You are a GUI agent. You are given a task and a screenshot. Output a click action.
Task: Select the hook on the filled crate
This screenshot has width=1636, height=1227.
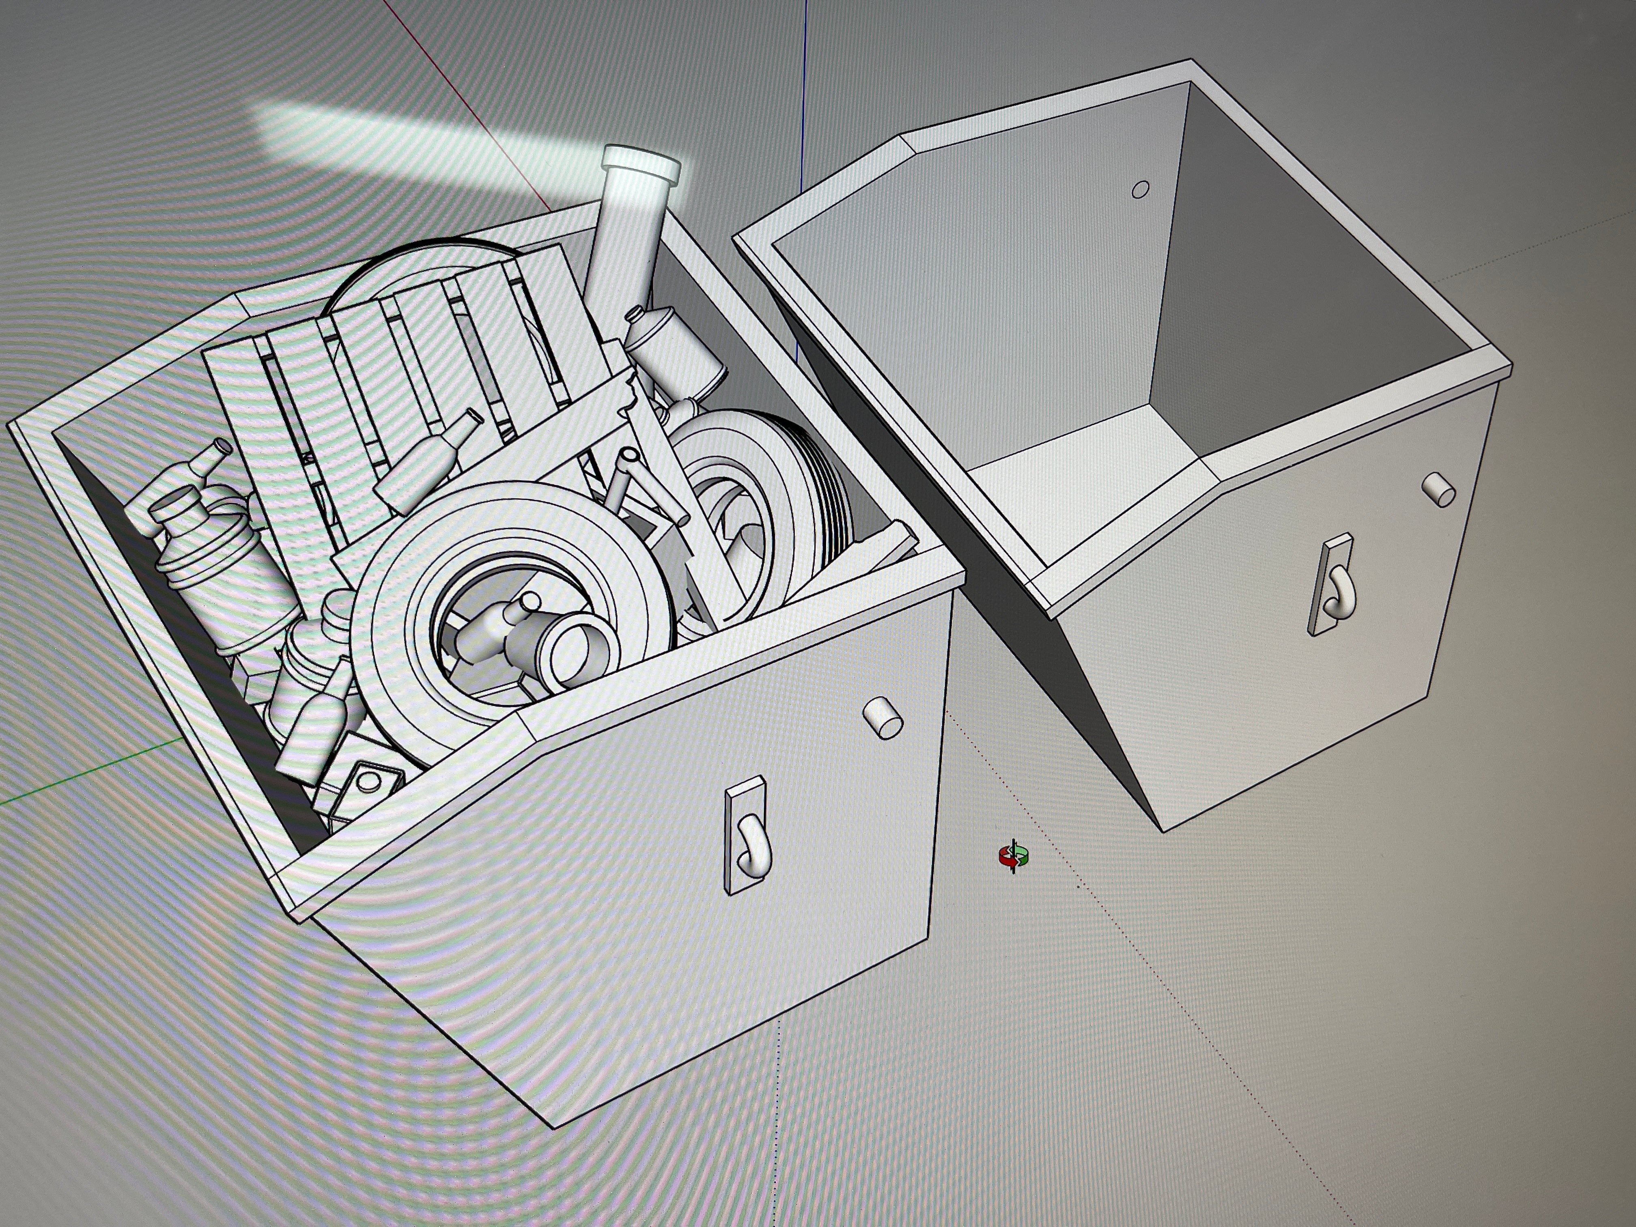[749, 836]
